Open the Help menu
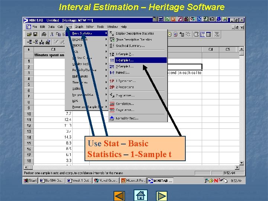Screen dimensions: 268x201 (124, 27)
